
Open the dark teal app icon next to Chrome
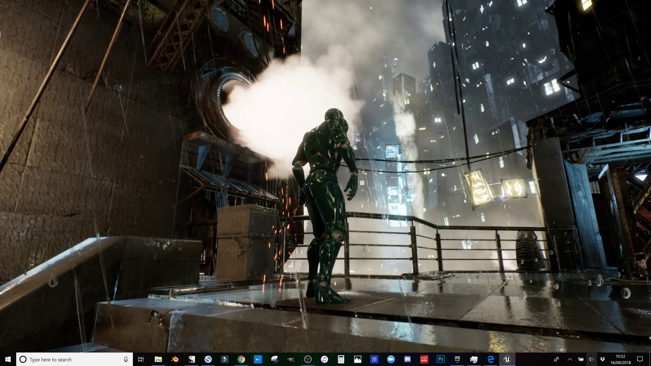tap(225, 359)
